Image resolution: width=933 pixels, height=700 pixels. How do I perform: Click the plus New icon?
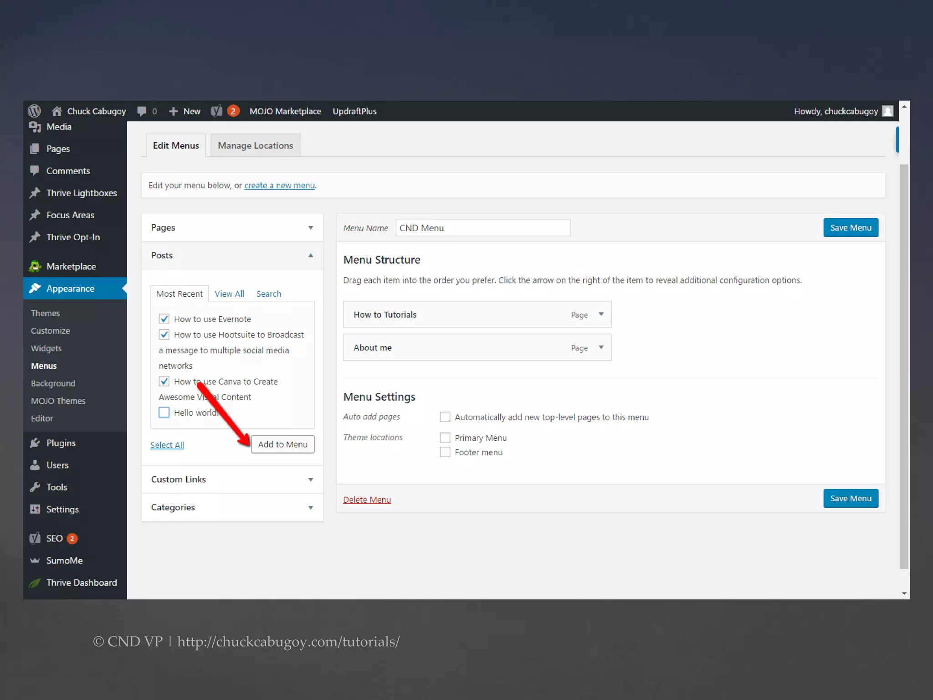pos(173,111)
